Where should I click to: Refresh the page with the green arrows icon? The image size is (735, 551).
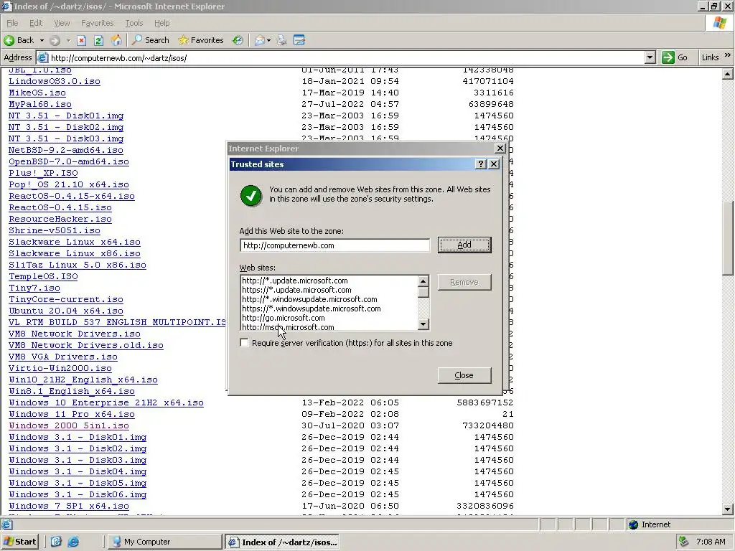pos(98,40)
